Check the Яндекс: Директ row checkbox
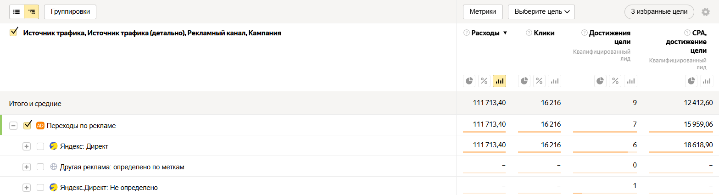719x195 pixels. 40,146
